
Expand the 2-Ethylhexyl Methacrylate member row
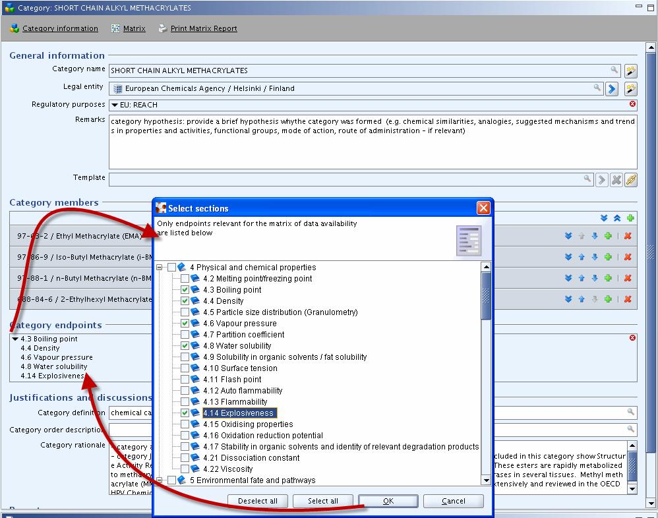pos(568,299)
